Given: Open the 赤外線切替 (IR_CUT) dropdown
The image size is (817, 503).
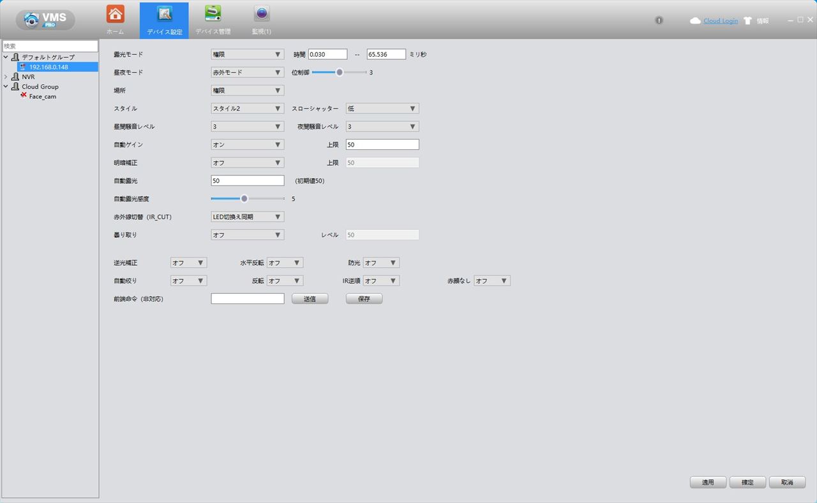Looking at the screenshot, I should click(248, 217).
